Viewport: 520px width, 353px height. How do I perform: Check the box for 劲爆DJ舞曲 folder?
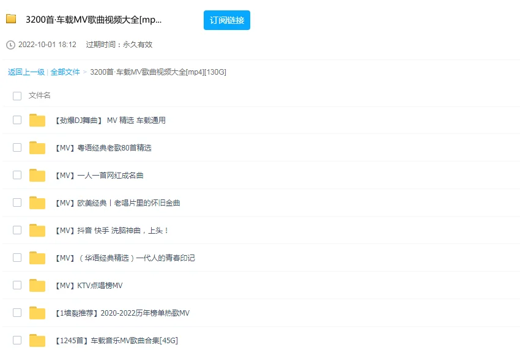click(17, 120)
